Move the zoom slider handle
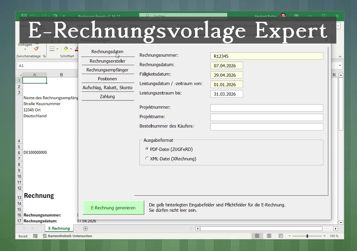Viewport: 357px width, 251px height. [307, 236]
